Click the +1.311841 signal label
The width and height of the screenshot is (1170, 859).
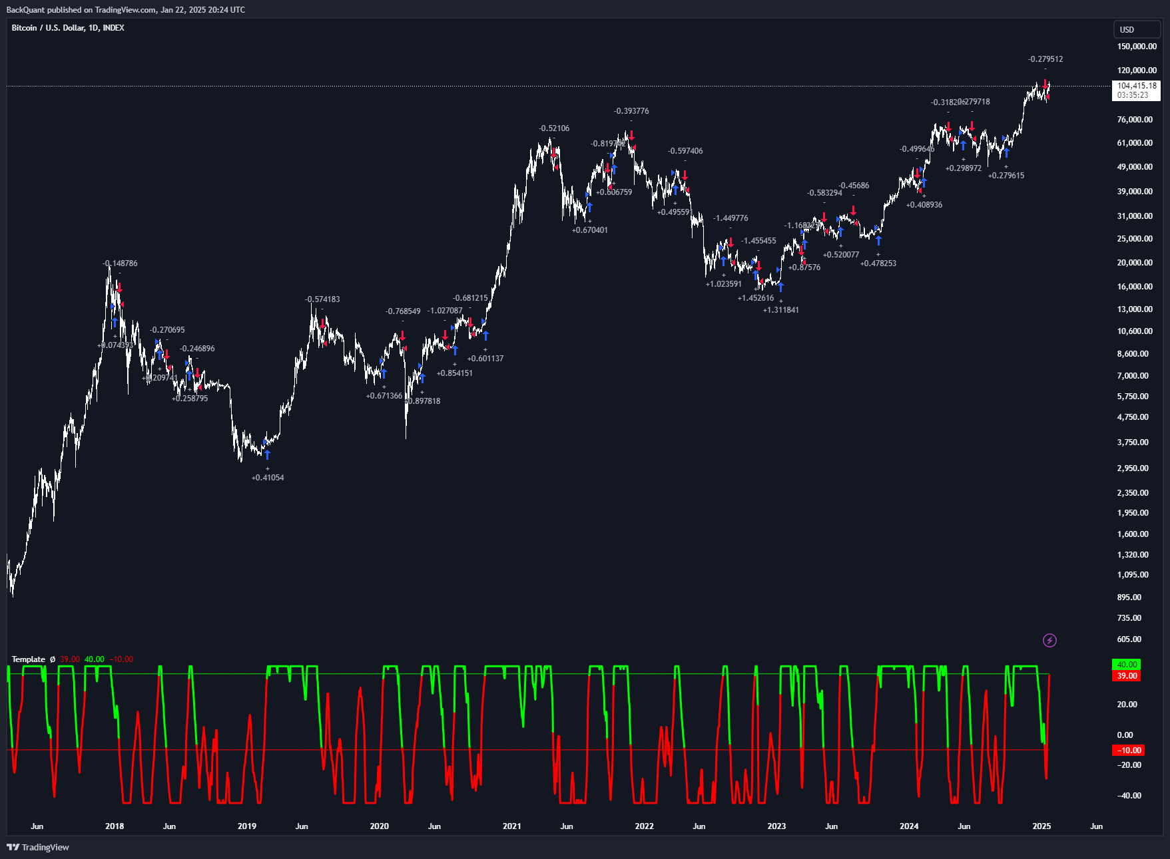(781, 310)
